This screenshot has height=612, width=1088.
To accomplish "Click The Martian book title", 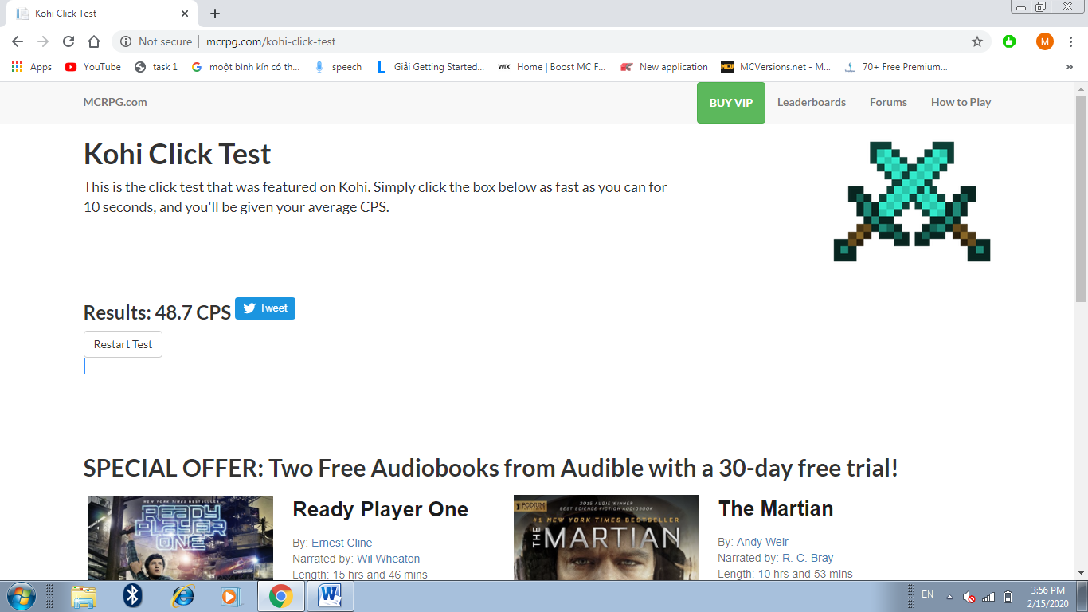I will (776, 508).
